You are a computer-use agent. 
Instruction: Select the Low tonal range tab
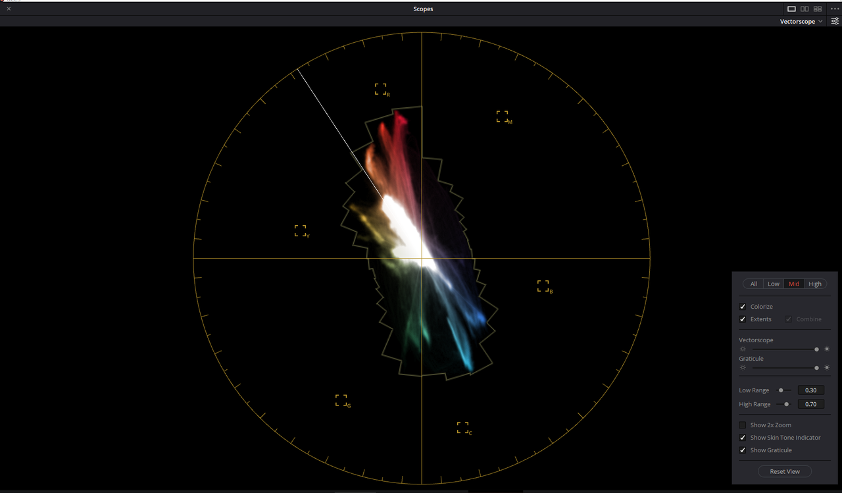click(x=774, y=284)
